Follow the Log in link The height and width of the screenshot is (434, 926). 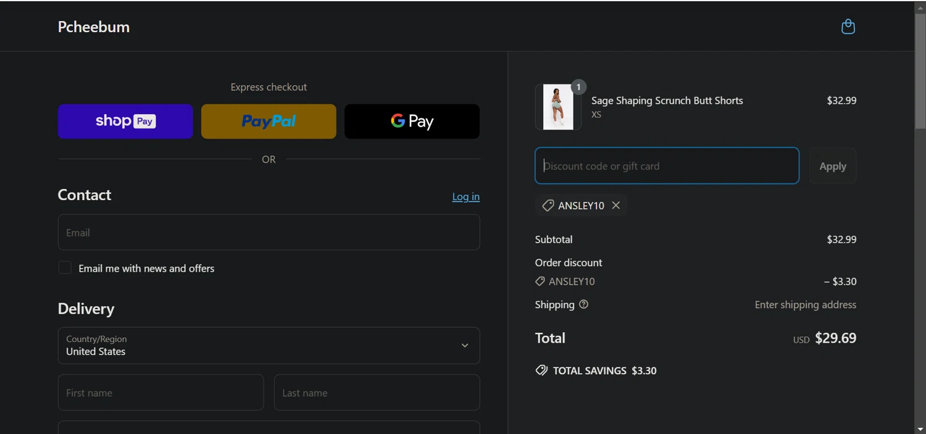click(x=465, y=196)
